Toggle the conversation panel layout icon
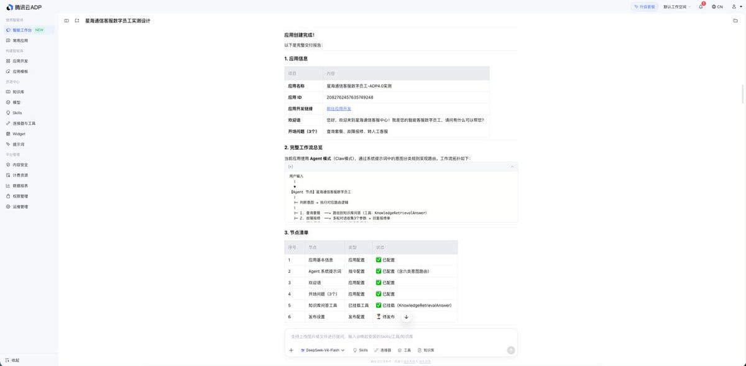 point(67,21)
